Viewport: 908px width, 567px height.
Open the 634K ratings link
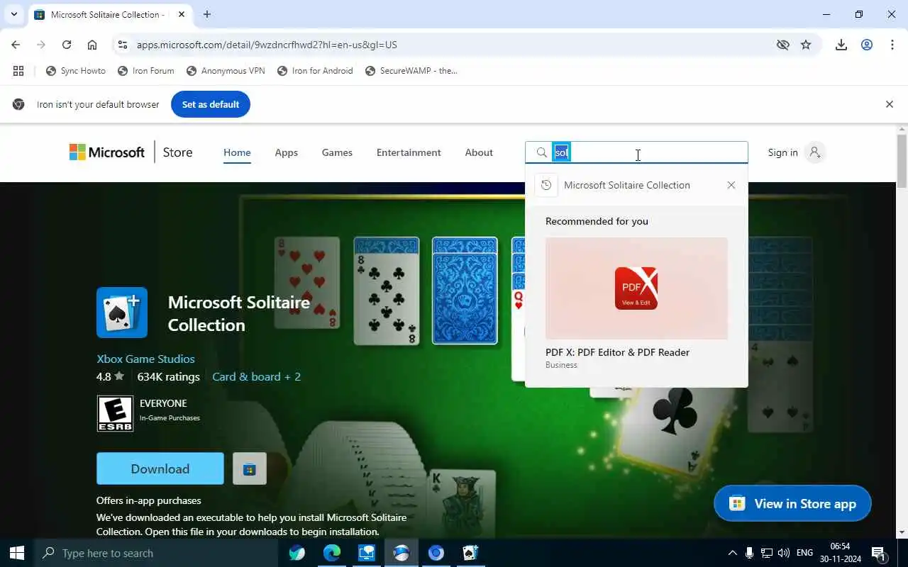coord(168,376)
